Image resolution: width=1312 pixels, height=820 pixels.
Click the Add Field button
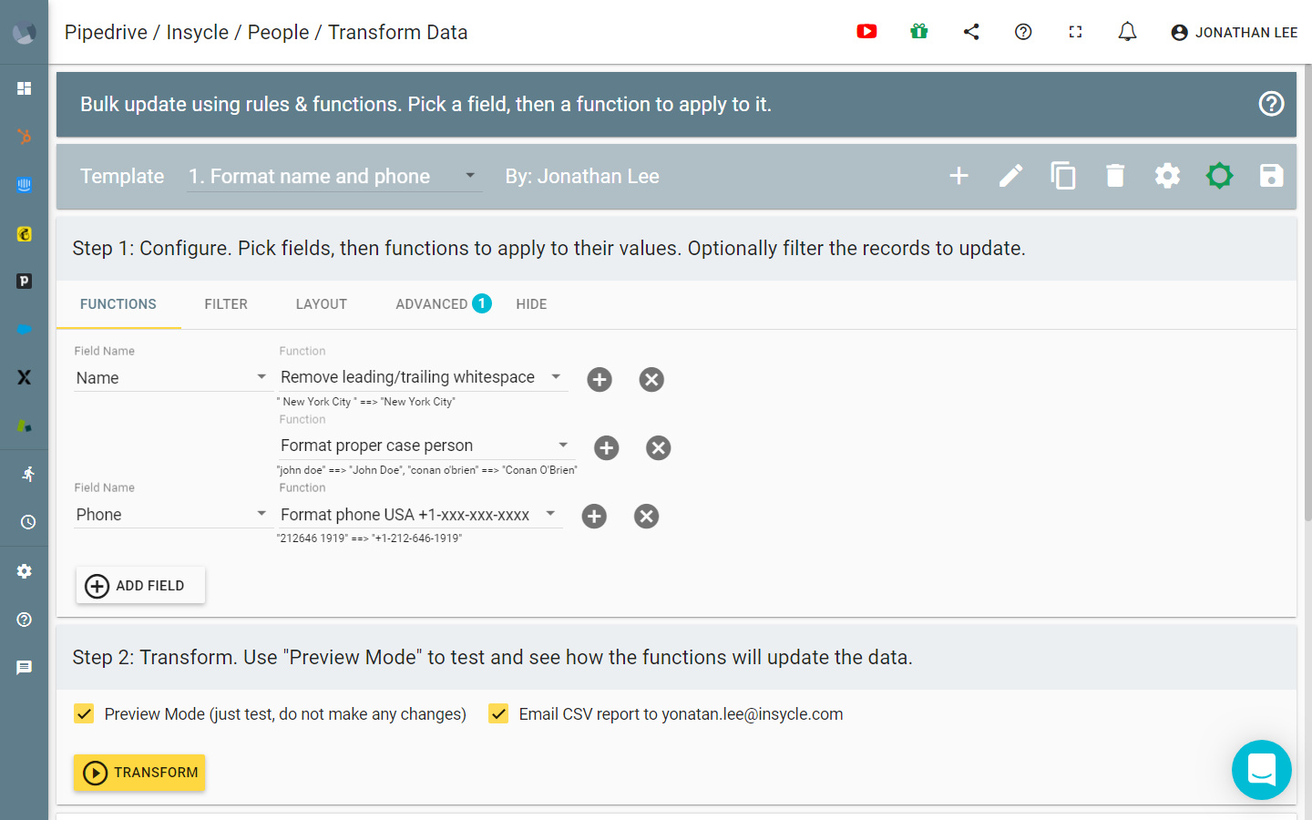(140, 586)
